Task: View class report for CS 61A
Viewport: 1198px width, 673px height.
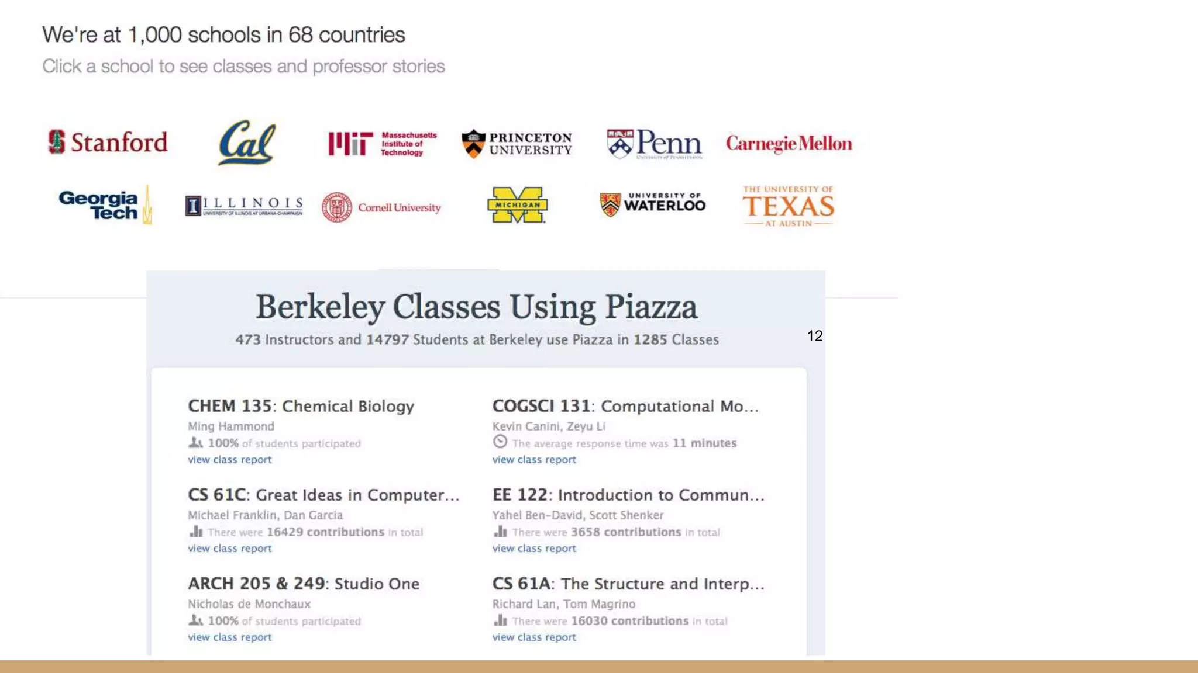Action: click(533, 637)
